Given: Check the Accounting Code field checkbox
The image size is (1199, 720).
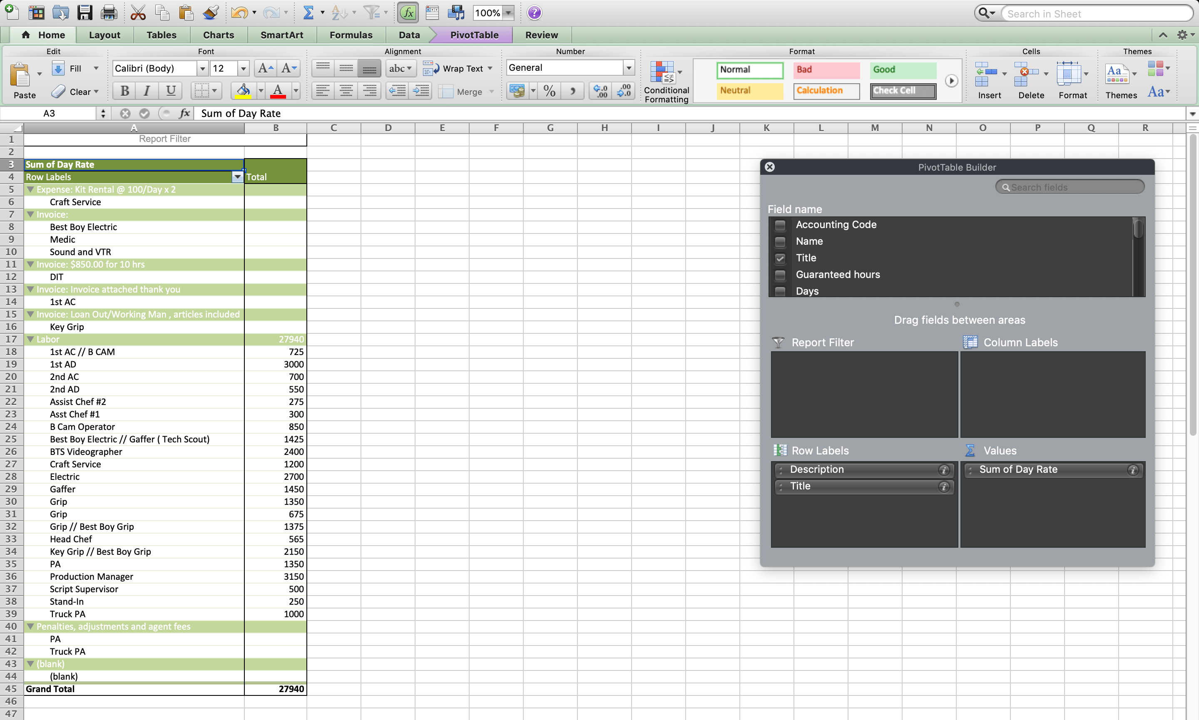Looking at the screenshot, I should point(780,225).
